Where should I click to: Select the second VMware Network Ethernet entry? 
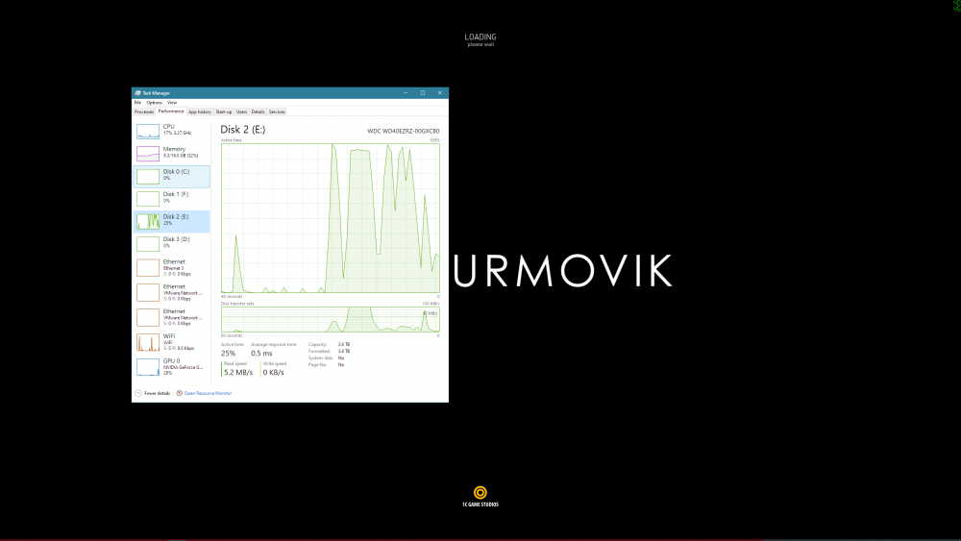(172, 317)
